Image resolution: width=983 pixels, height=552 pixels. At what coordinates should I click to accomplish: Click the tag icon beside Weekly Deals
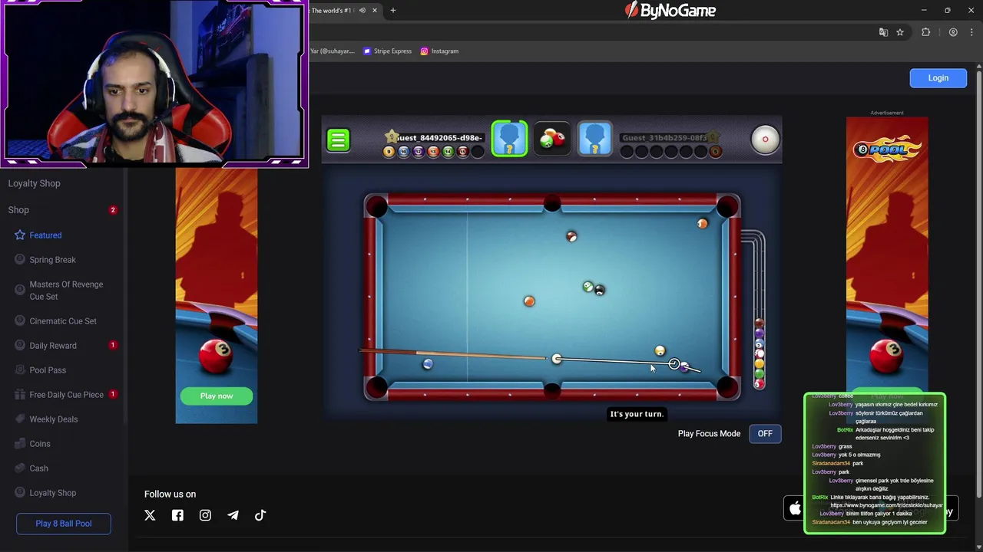click(x=20, y=419)
